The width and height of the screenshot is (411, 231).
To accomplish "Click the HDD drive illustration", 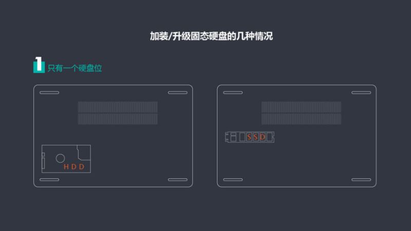I will pyautogui.click(x=66, y=159).
